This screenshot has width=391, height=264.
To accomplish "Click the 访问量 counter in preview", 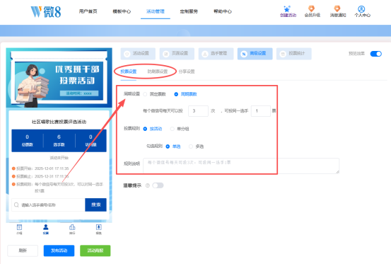I will [91, 140].
